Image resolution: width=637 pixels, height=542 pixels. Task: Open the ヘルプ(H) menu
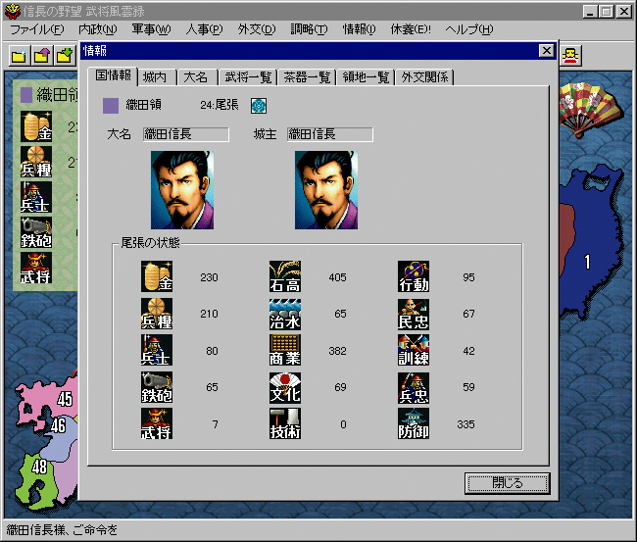(x=469, y=29)
